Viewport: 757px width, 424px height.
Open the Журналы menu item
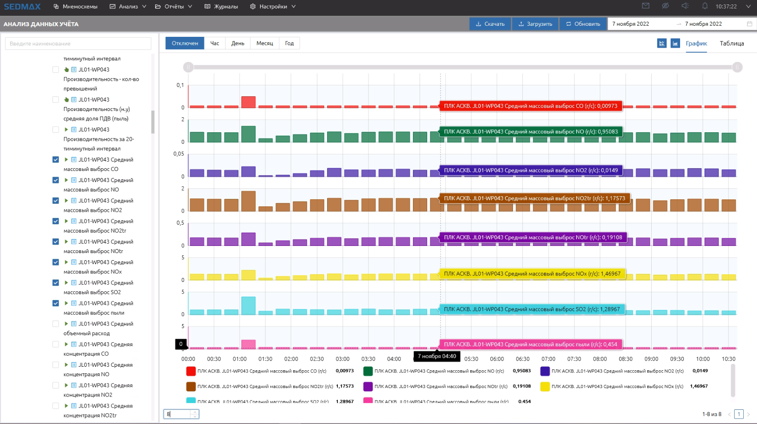tap(221, 7)
